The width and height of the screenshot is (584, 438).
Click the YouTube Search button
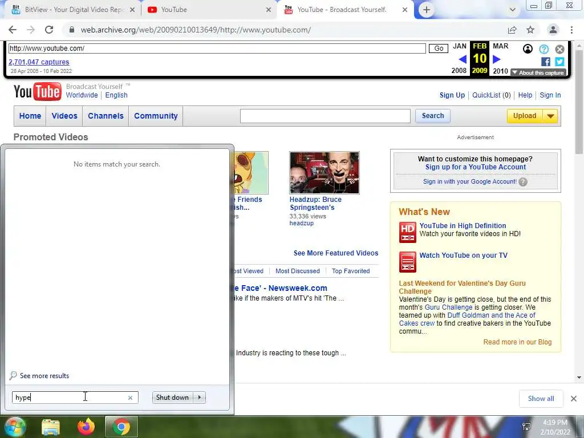pyautogui.click(x=433, y=116)
